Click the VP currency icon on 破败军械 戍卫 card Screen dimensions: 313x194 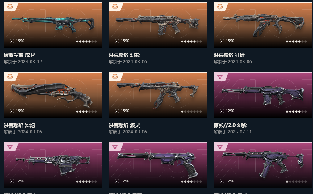(12, 41)
